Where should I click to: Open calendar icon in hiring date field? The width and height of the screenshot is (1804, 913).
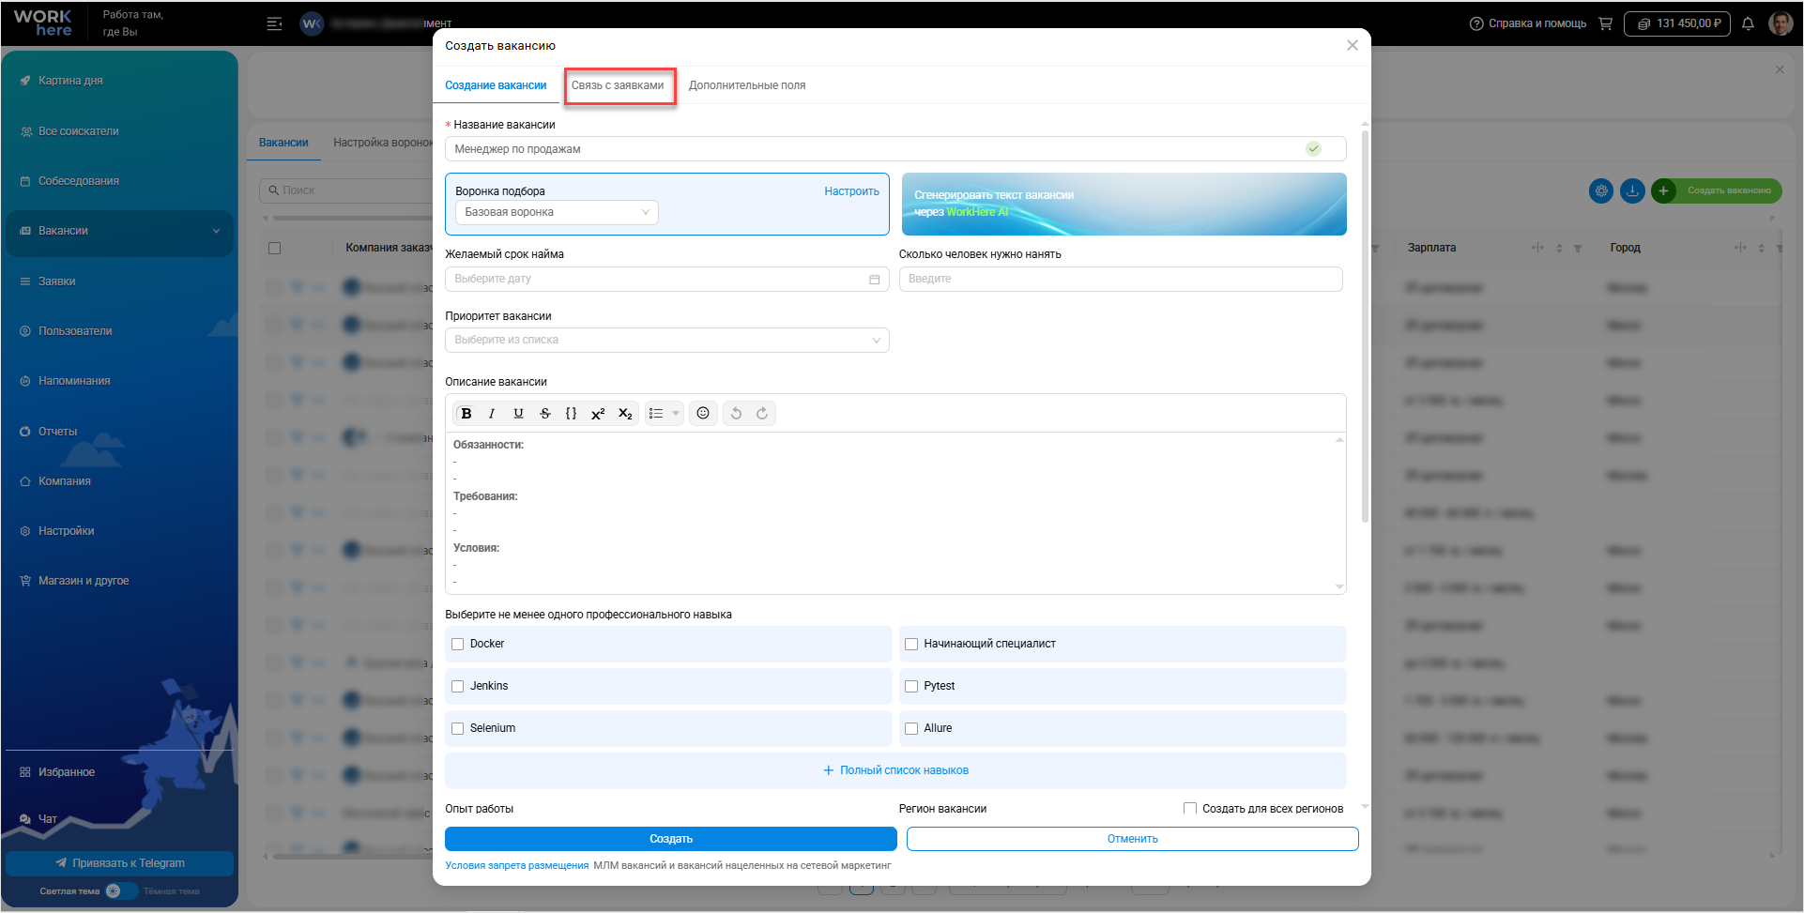pos(874,280)
